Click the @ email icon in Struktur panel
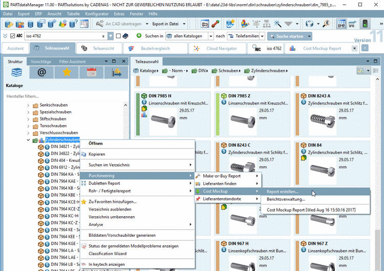The height and width of the screenshot is (271, 384). pos(41,72)
